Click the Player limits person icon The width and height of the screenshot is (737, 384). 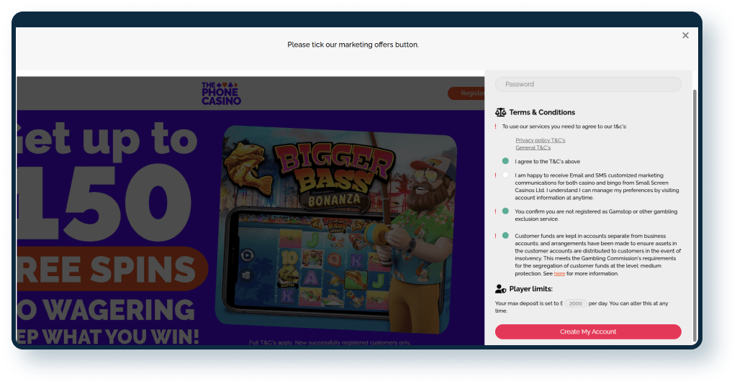pyautogui.click(x=500, y=288)
